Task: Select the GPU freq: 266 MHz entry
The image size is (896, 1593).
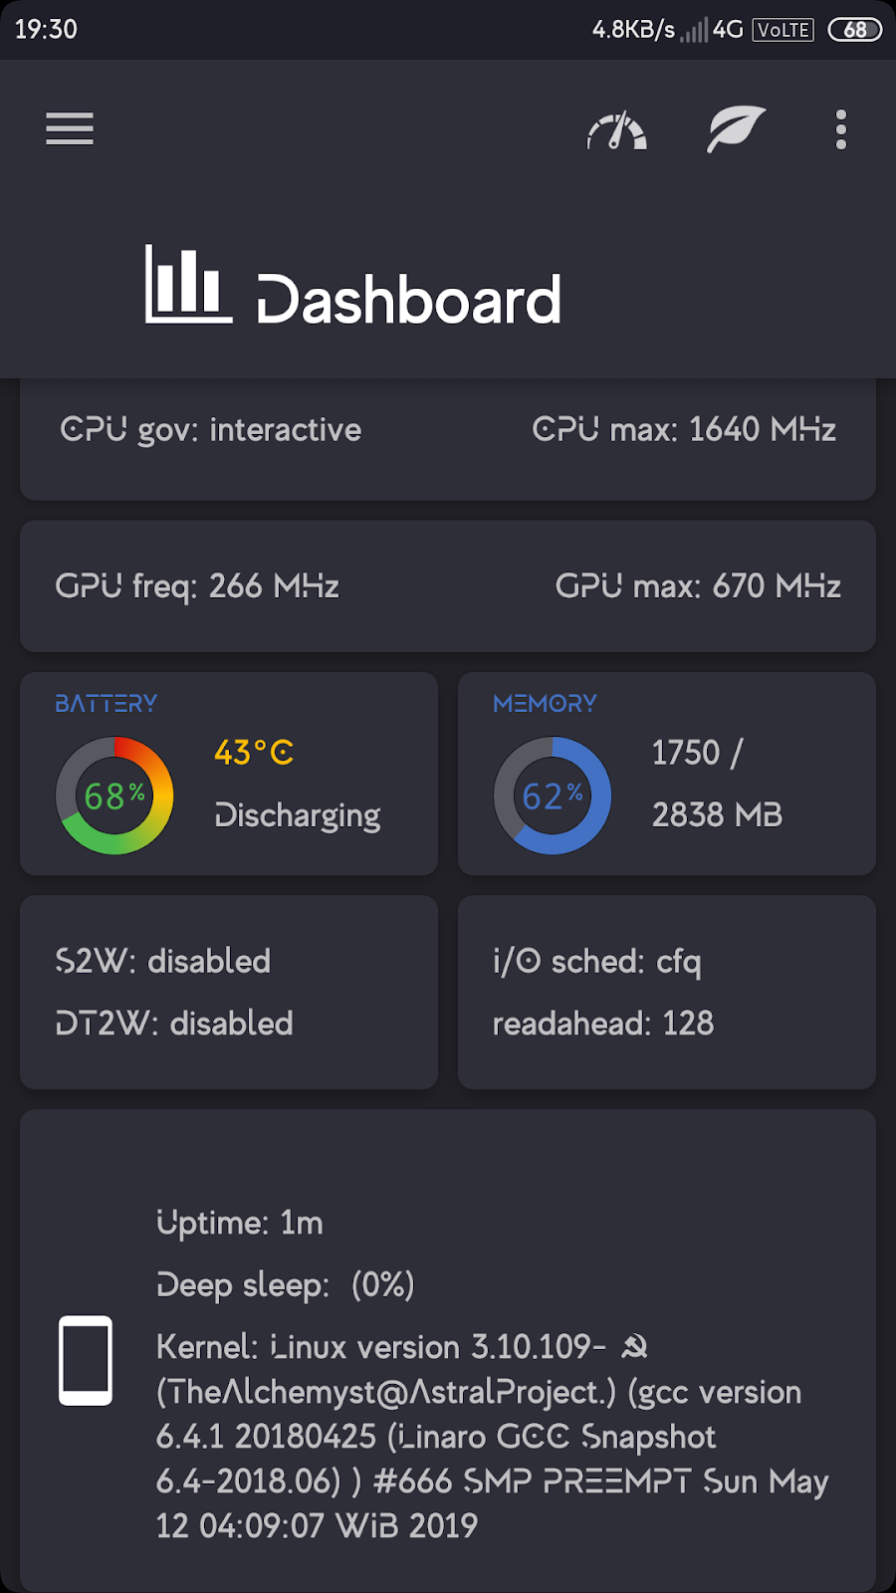Action: coord(197,586)
